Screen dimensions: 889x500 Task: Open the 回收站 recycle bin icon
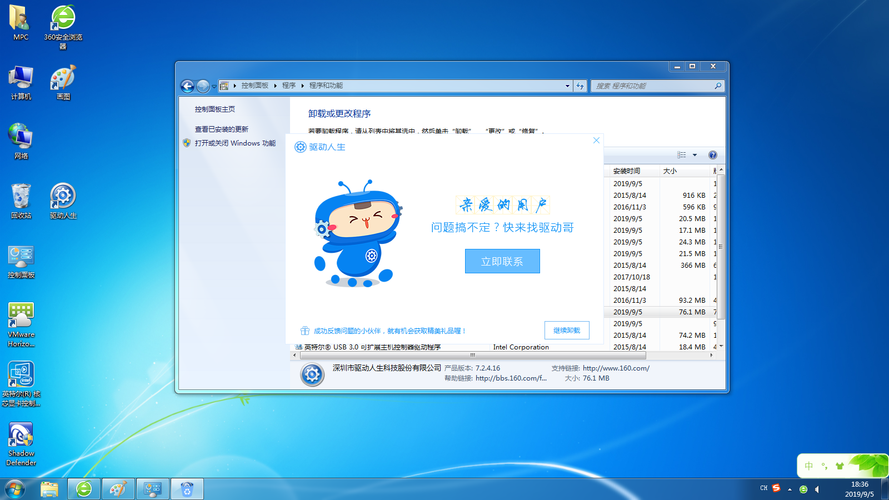(x=21, y=201)
